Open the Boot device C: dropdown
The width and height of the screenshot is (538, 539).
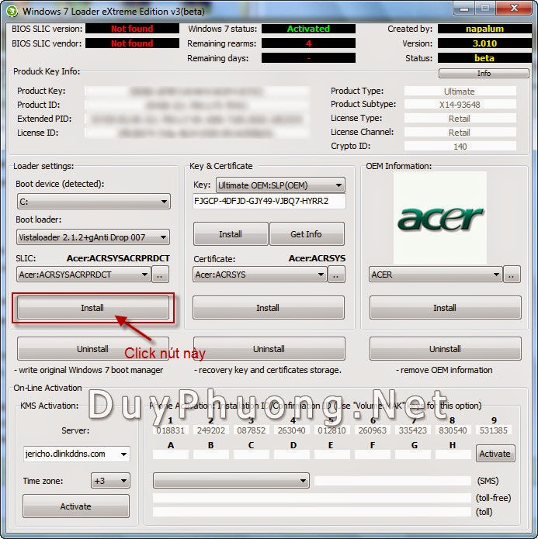pos(93,202)
